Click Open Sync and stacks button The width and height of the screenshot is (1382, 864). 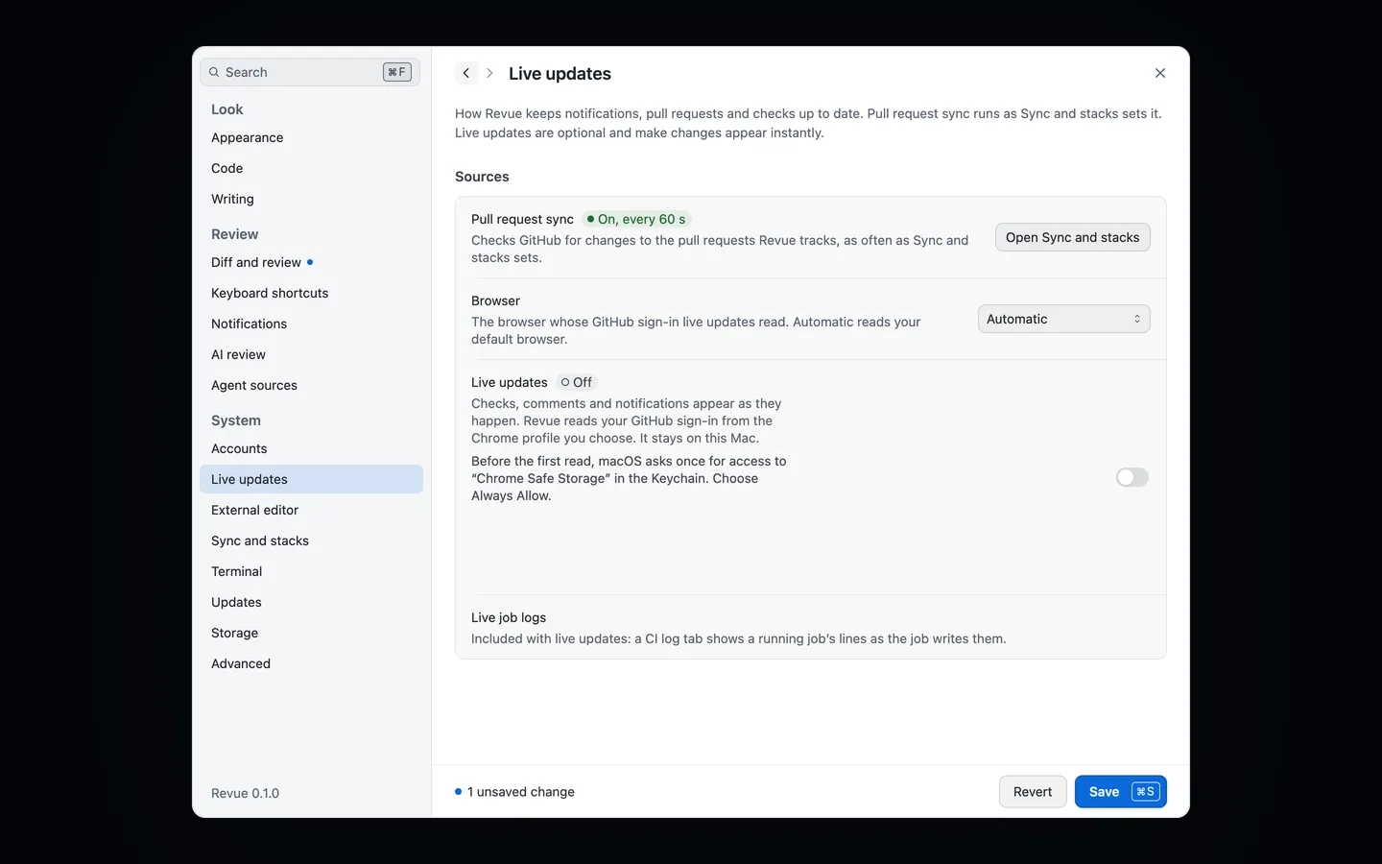[x=1072, y=237]
